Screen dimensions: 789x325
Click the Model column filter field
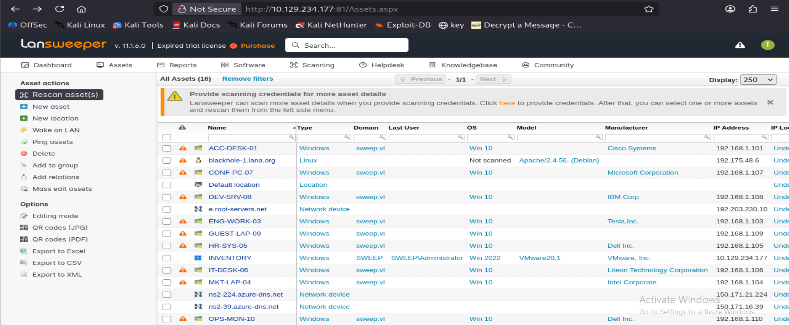(559, 137)
